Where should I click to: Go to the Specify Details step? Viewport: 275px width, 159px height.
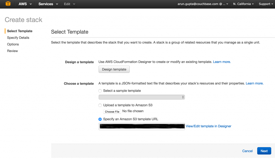18,38
